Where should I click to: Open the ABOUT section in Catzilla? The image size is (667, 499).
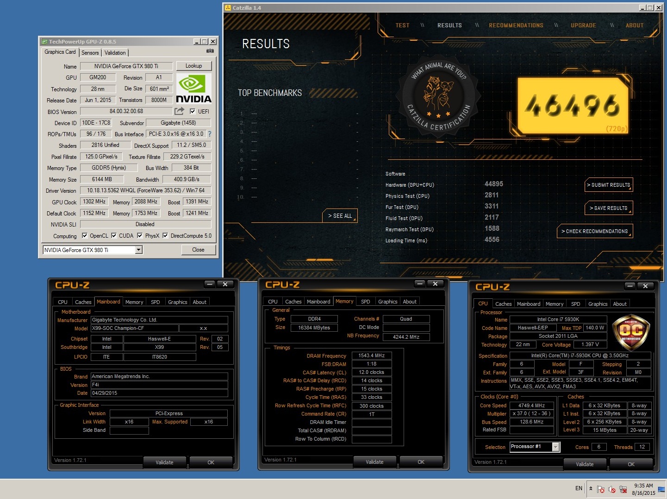tap(635, 25)
